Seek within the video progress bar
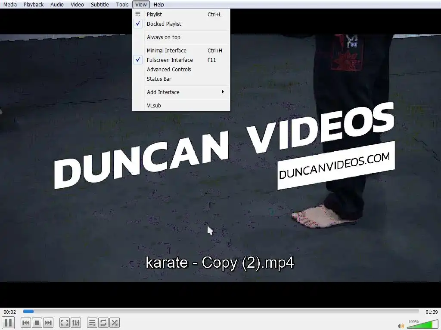 point(221,312)
